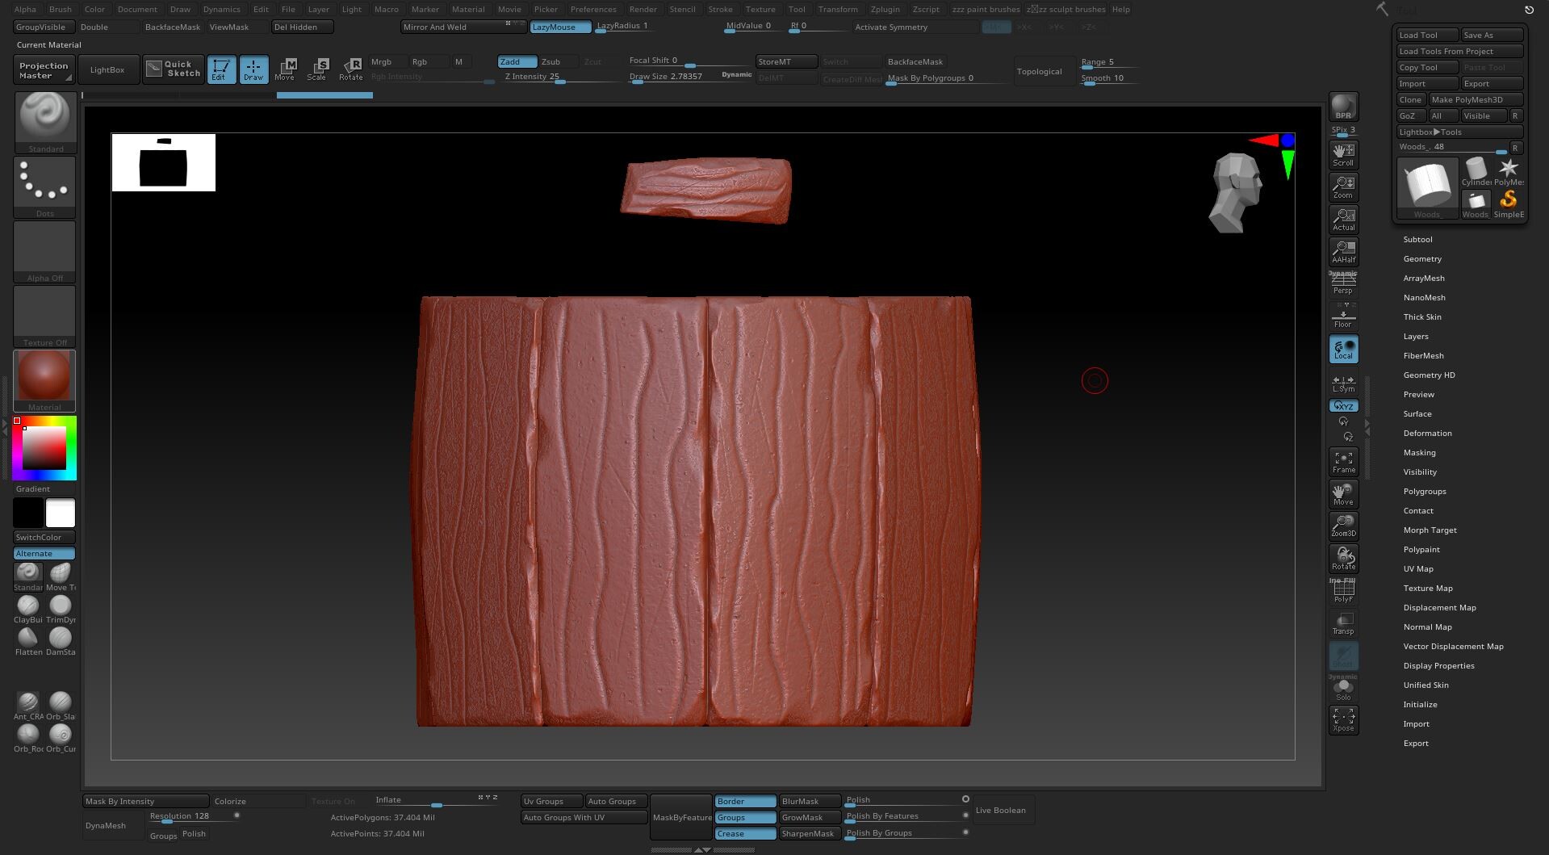Disable the LazyMouse toggle
Viewport: 1549px width, 855px height.
click(x=559, y=27)
